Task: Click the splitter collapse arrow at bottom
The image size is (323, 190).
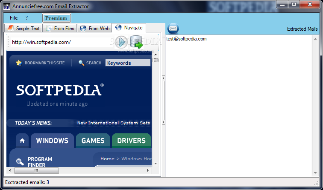Action: [164, 122]
